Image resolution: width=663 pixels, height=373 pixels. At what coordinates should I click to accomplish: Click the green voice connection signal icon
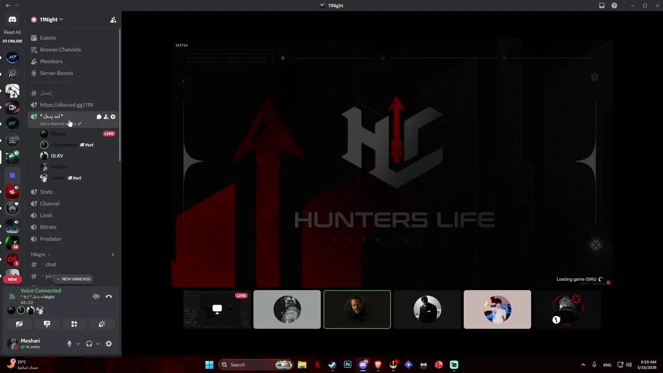pyautogui.click(x=12, y=296)
